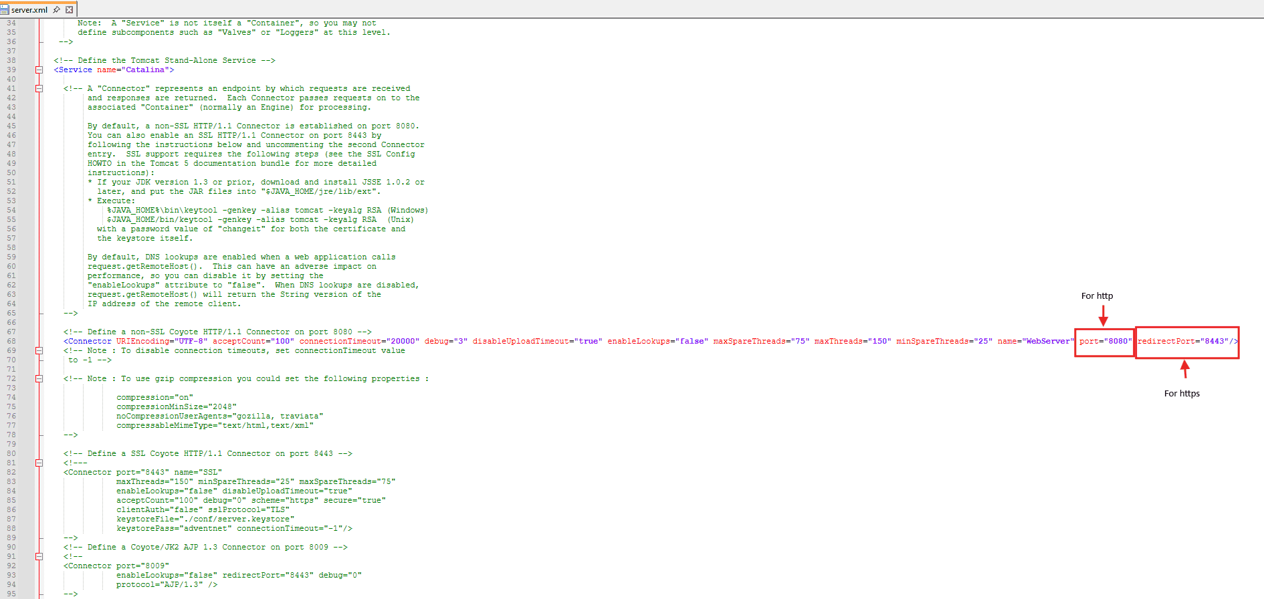Place cursor on the Connector tag name on line 68
1264x599 pixels.
pyautogui.click(x=90, y=341)
